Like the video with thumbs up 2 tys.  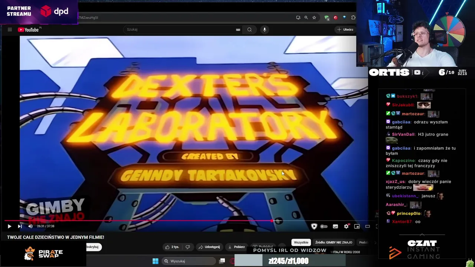pos(172,247)
